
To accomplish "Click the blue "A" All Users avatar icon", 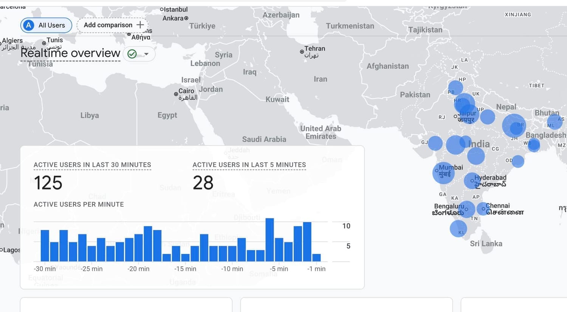I will coord(28,25).
